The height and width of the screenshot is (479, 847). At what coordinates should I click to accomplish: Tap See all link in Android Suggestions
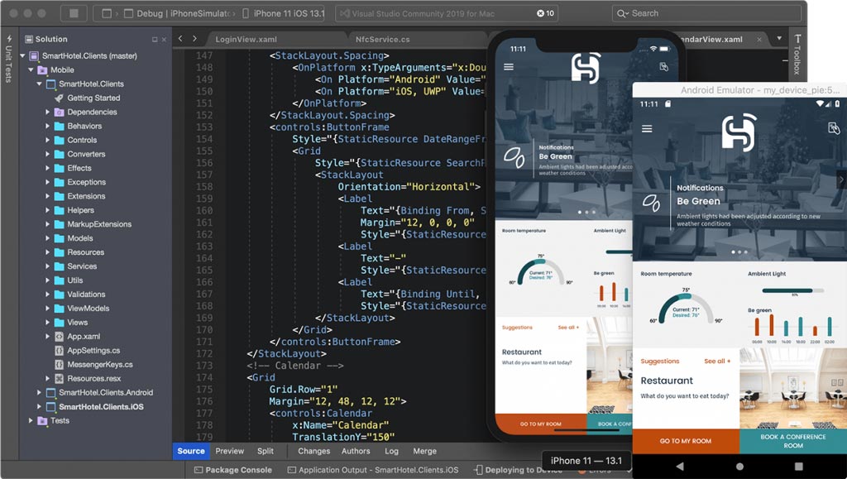point(717,362)
